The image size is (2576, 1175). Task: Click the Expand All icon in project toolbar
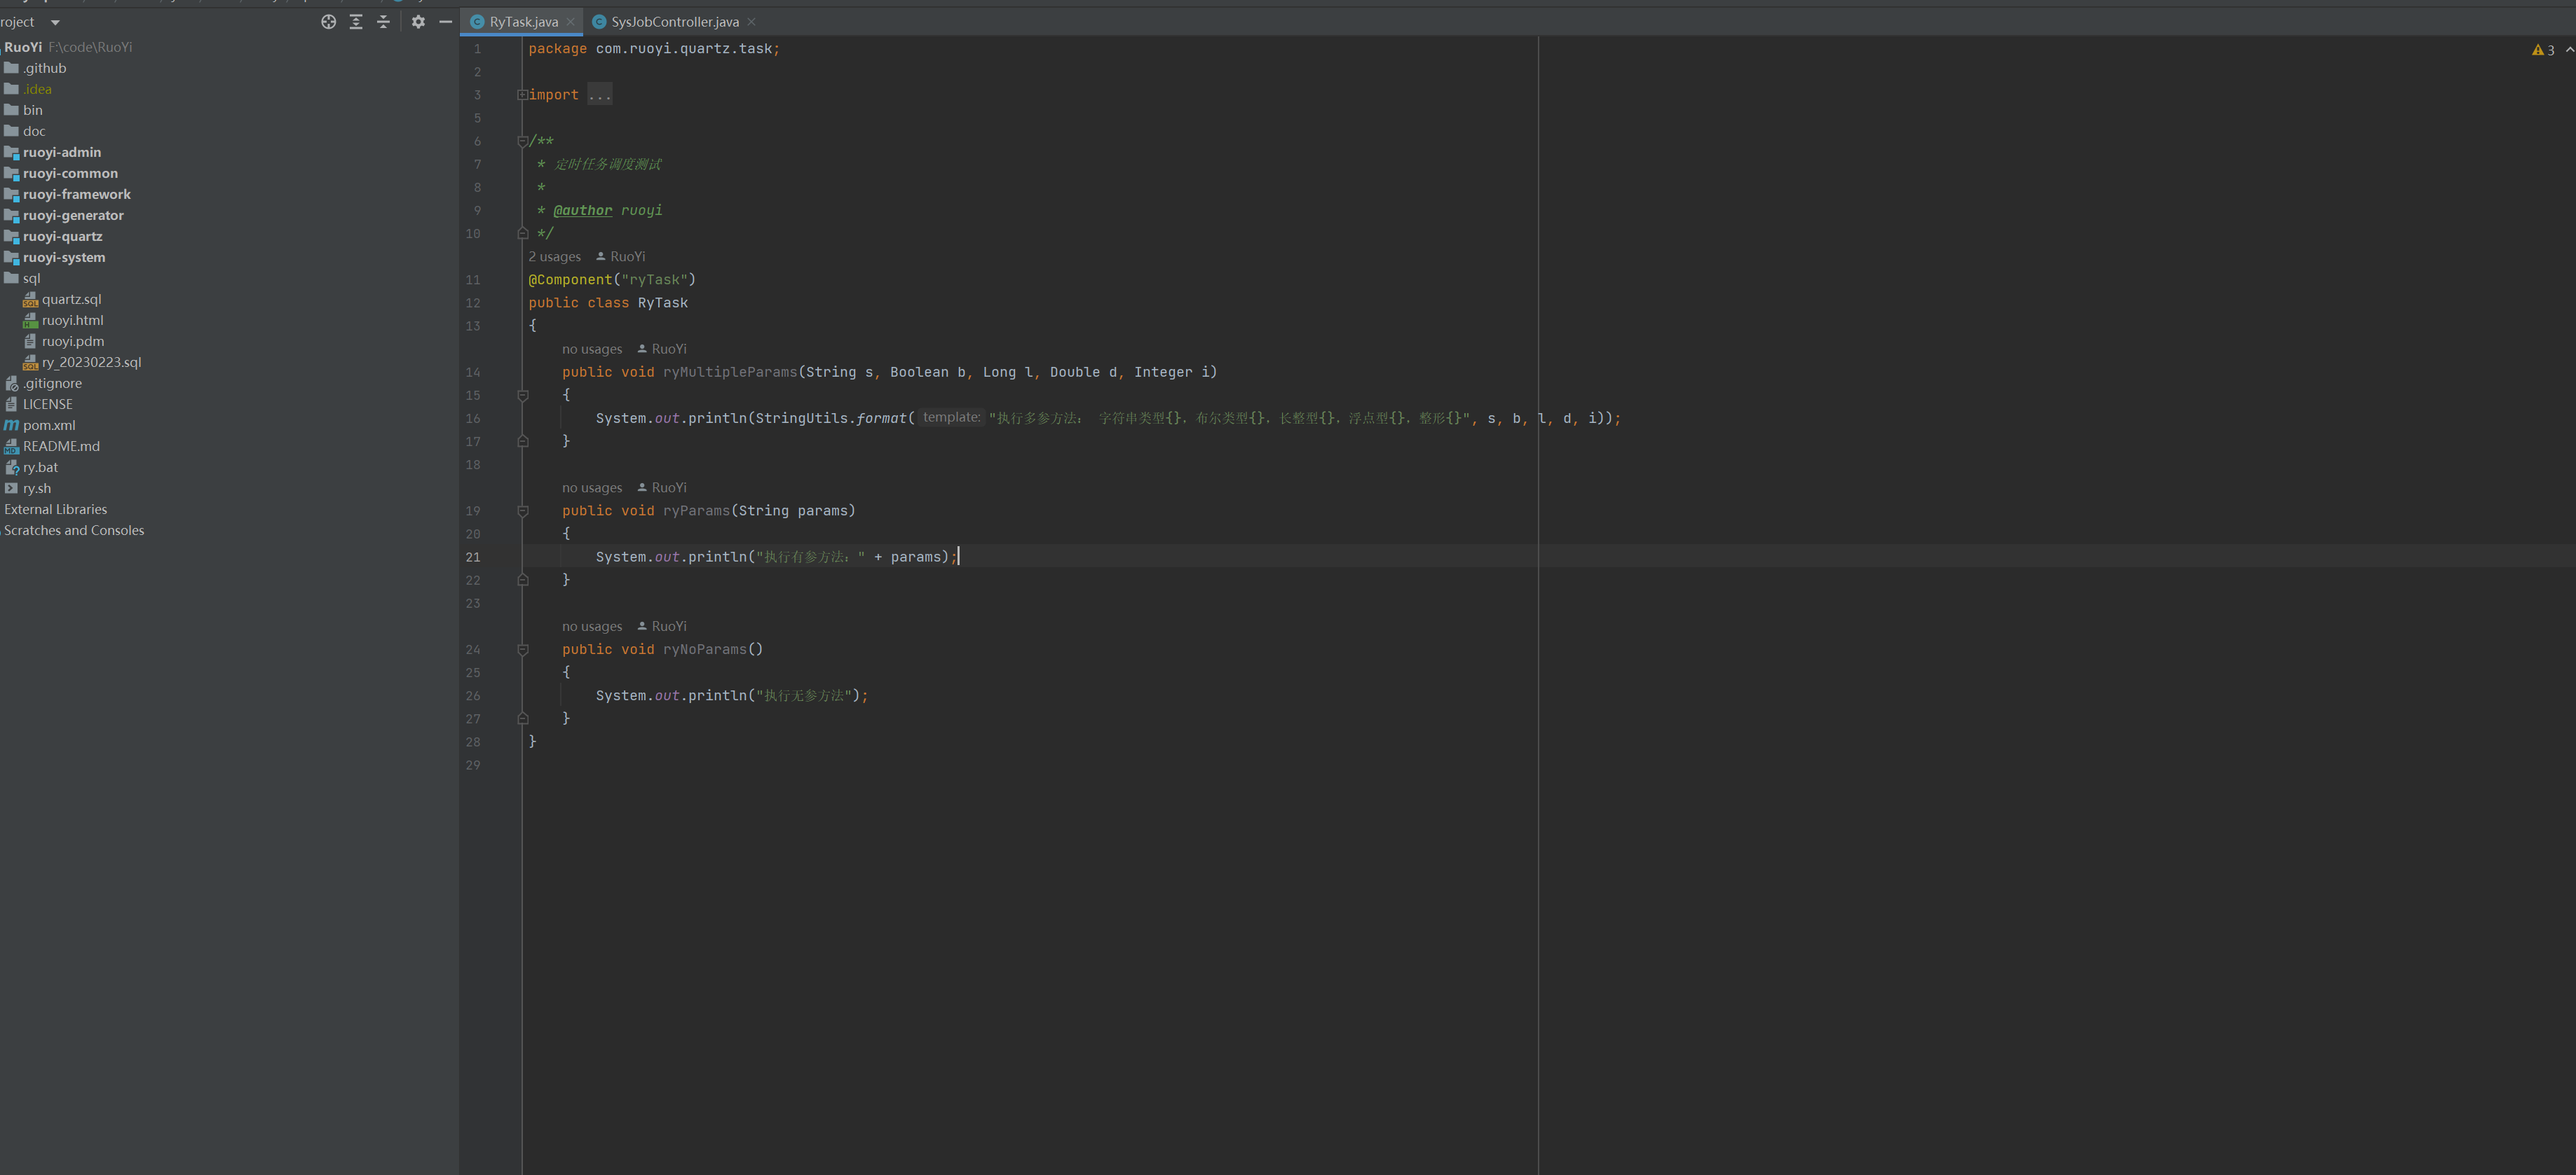click(x=356, y=22)
